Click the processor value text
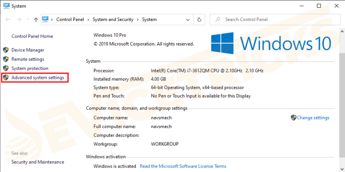 point(207,71)
